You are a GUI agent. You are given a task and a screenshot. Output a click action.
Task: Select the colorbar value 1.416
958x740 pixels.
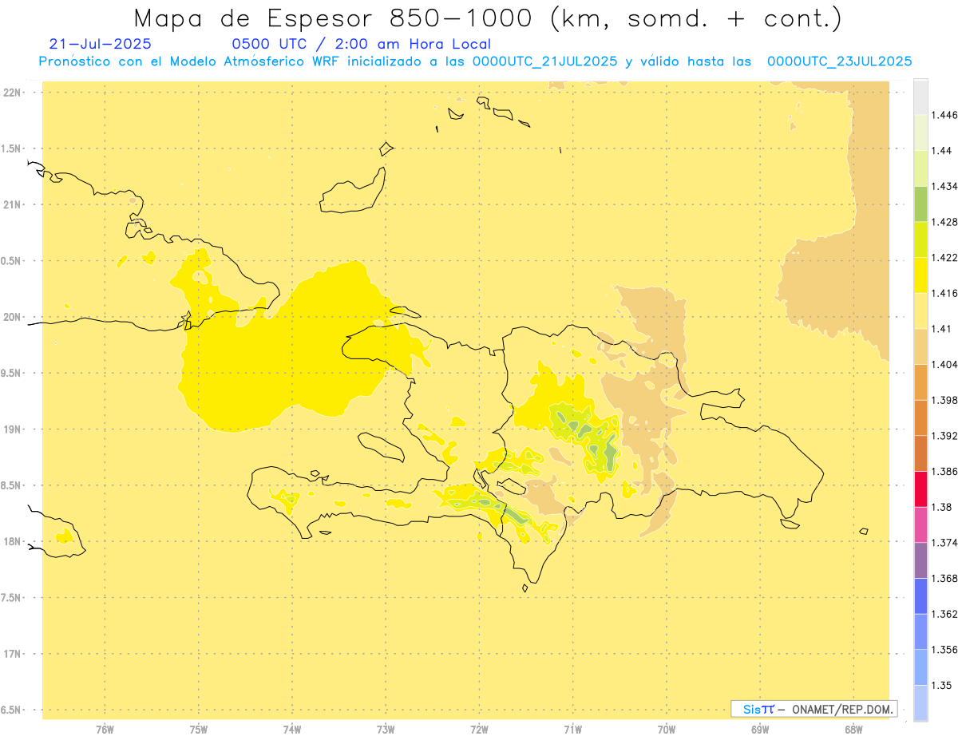click(x=944, y=293)
